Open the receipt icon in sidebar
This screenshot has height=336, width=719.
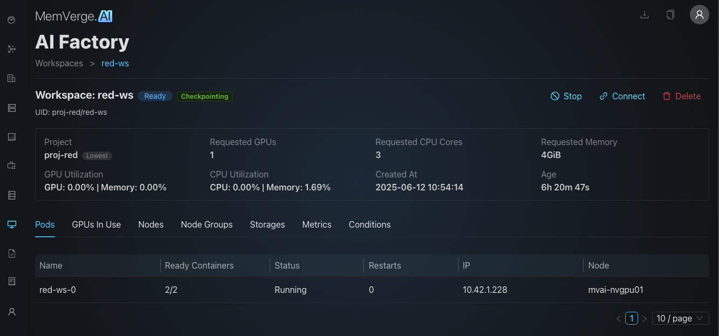coord(11,282)
